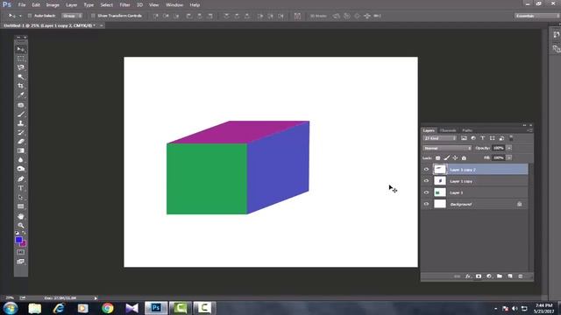Open the Layer menu
Screen dimensions: 561x315
pos(72,5)
